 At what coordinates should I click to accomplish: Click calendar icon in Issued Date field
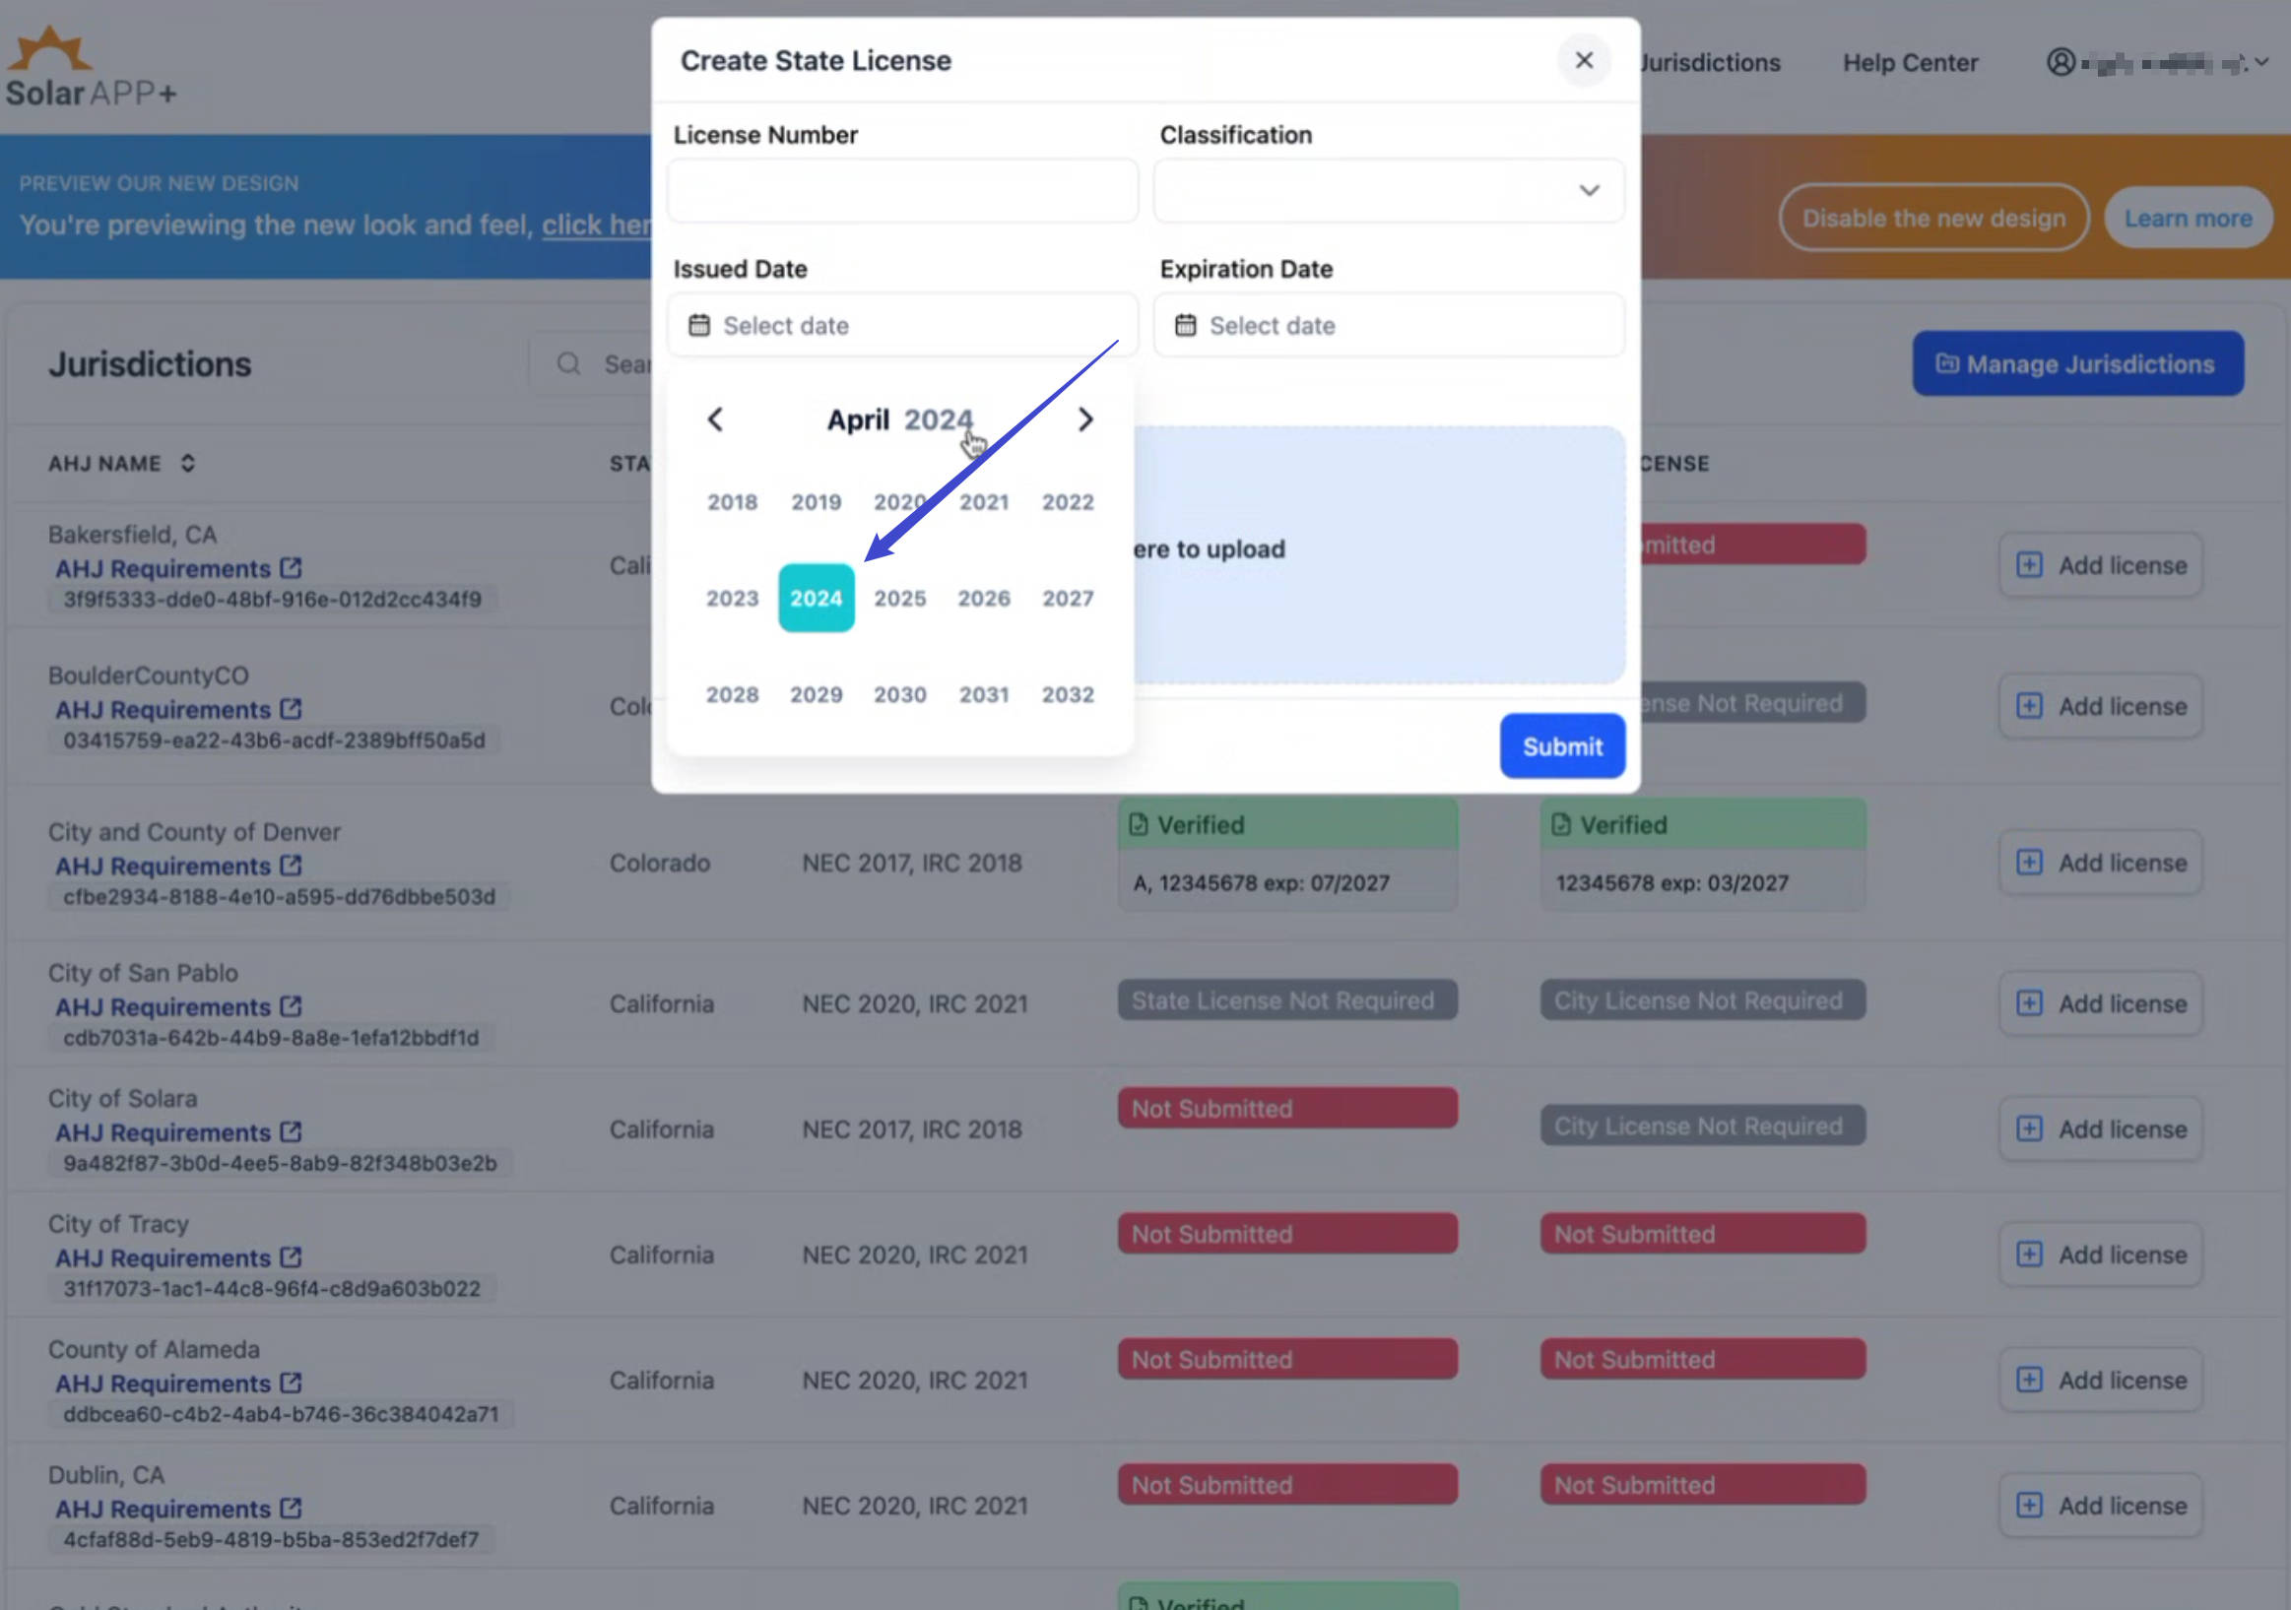pos(699,326)
